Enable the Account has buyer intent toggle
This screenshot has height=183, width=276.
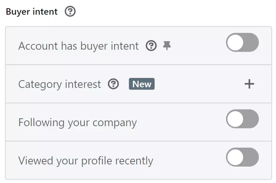pyautogui.click(x=242, y=43)
